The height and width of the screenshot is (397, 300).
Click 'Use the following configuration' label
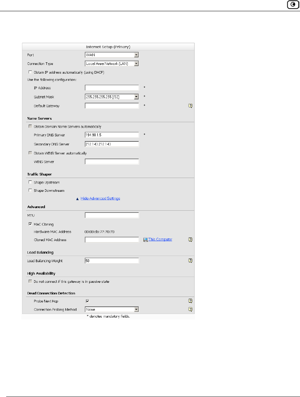coord(52,79)
